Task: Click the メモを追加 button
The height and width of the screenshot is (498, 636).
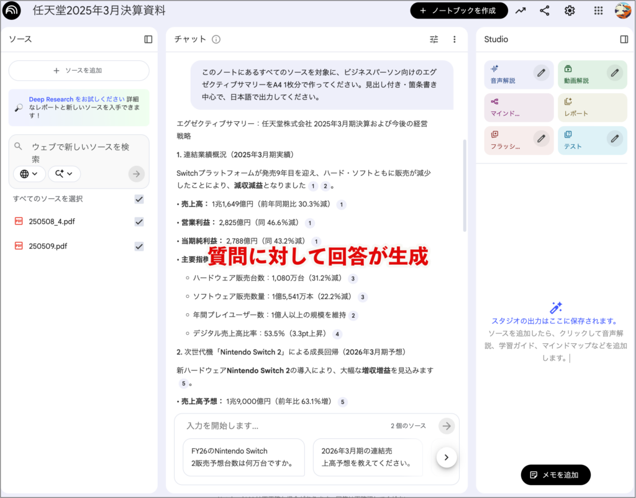Action: pyautogui.click(x=555, y=475)
